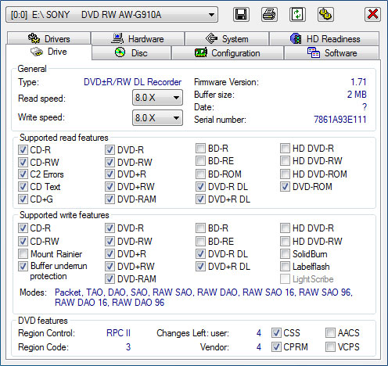Toggle the SolidBurn checkbox
The image size is (388, 366).
(285, 253)
